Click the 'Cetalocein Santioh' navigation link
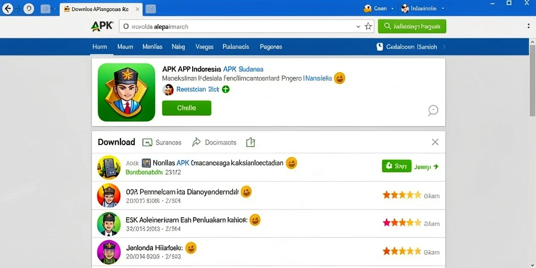Image resolution: width=536 pixels, height=268 pixels. 411,47
